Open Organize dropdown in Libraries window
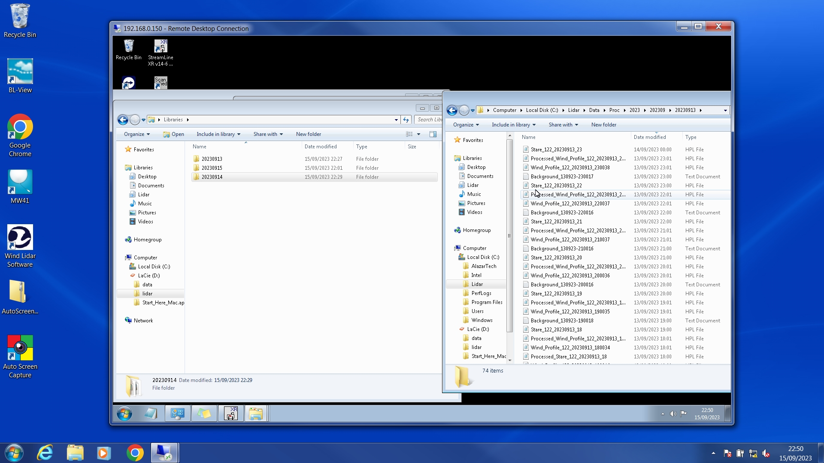This screenshot has height=463, width=824. point(136,134)
